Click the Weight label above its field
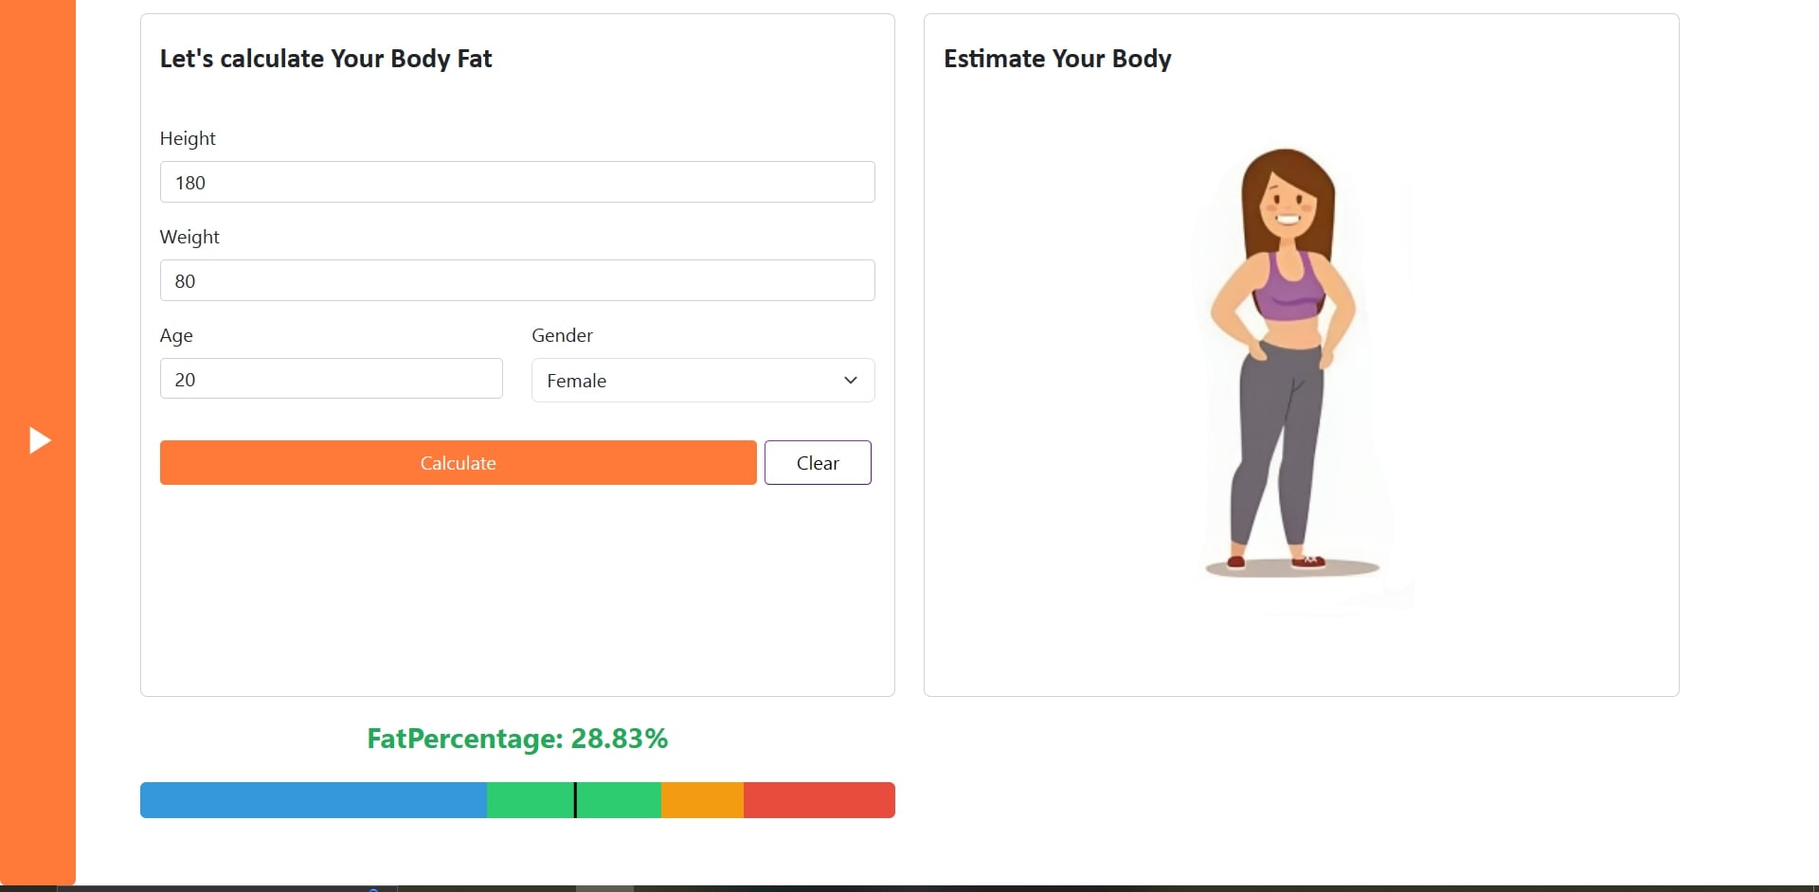The height and width of the screenshot is (892, 1819). tap(189, 237)
